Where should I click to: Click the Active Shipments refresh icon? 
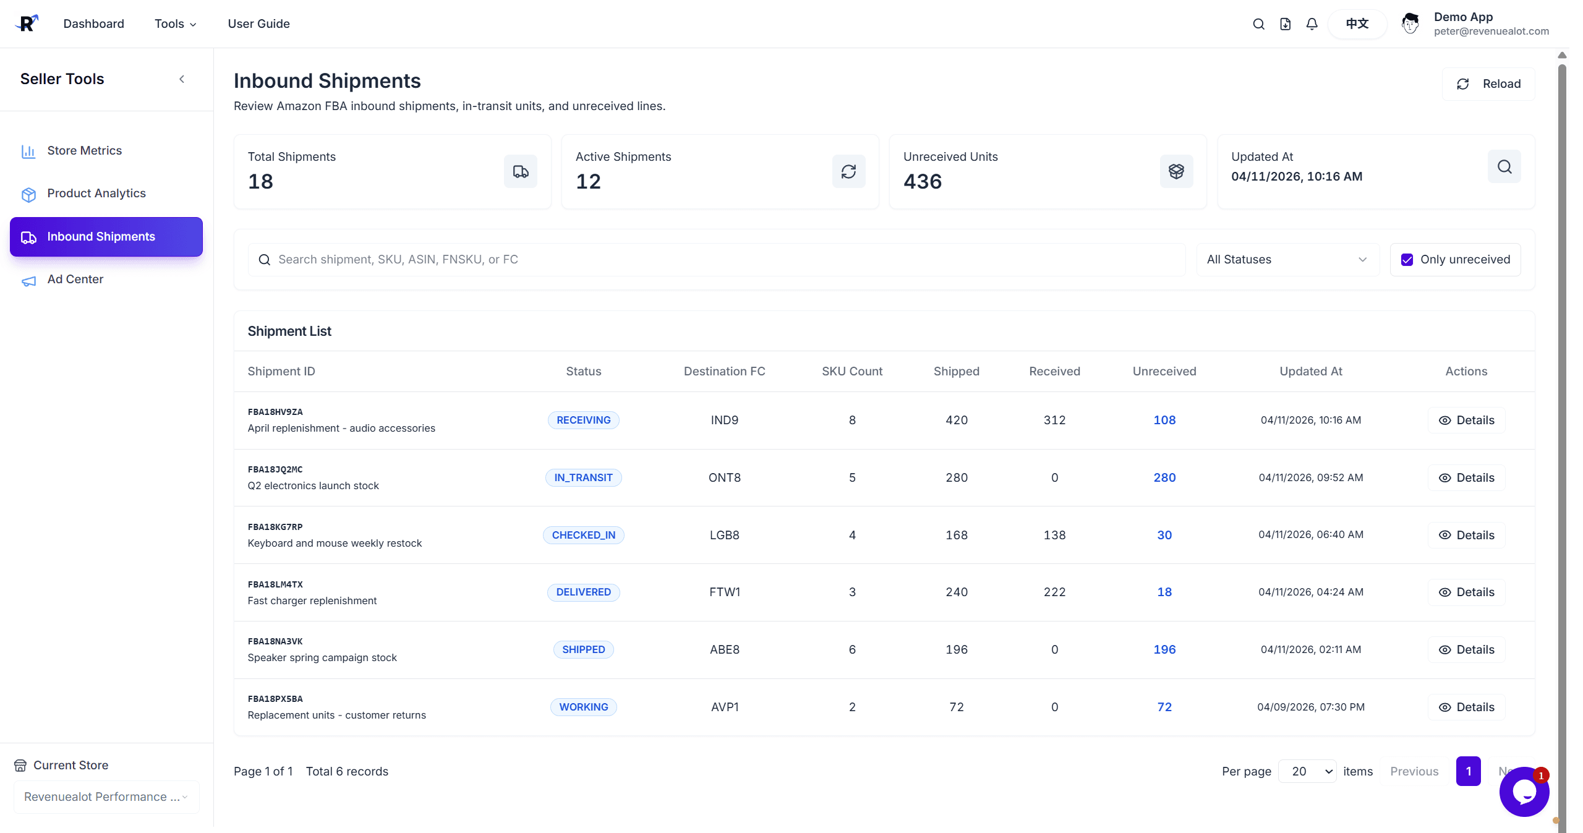(848, 171)
